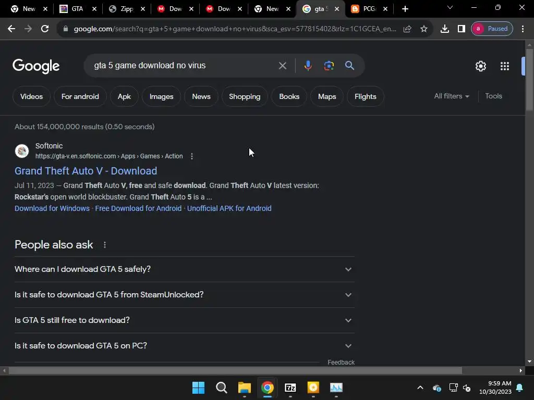Go forward with the browser arrow

tap(28, 29)
